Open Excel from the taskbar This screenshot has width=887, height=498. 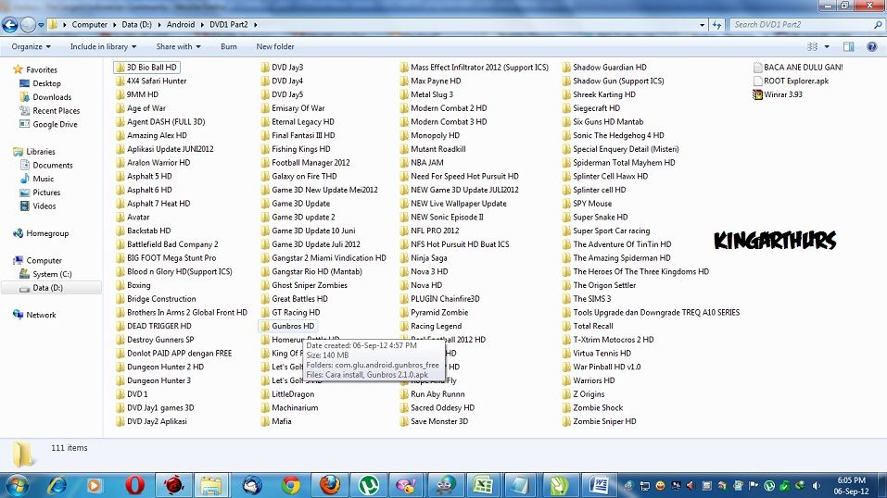point(482,486)
